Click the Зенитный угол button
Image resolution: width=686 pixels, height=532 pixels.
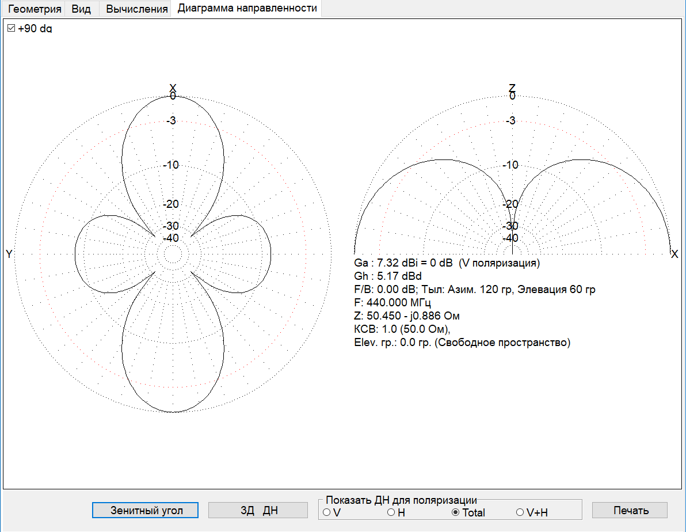click(145, 510)
